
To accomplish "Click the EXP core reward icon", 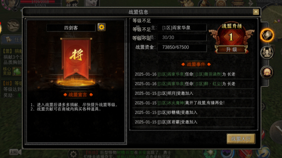I will point(17,71).
